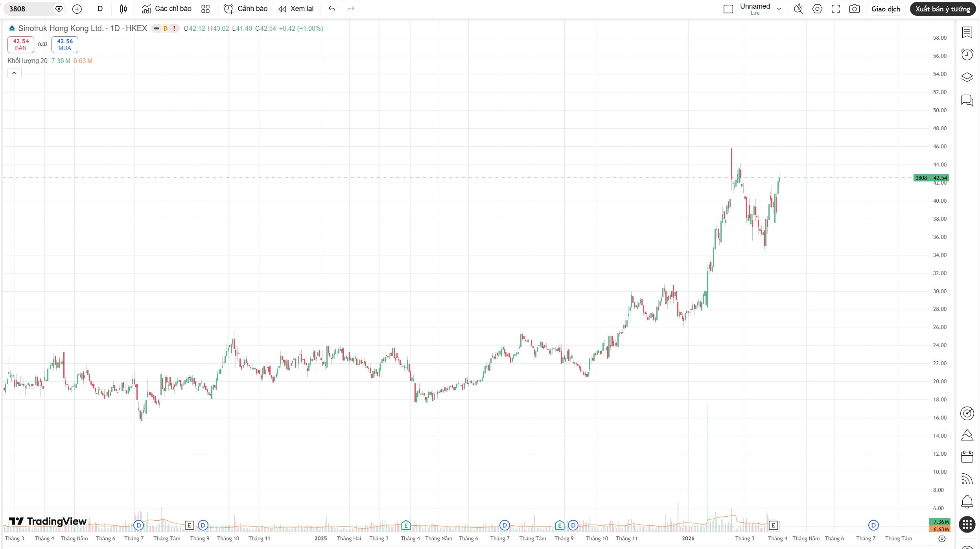Open the candlestick chart type selector
980x549 pixels.
pyautogui.click(x=123, y=9)
